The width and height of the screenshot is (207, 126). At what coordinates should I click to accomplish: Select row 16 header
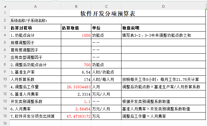click(x=5, y=123)
